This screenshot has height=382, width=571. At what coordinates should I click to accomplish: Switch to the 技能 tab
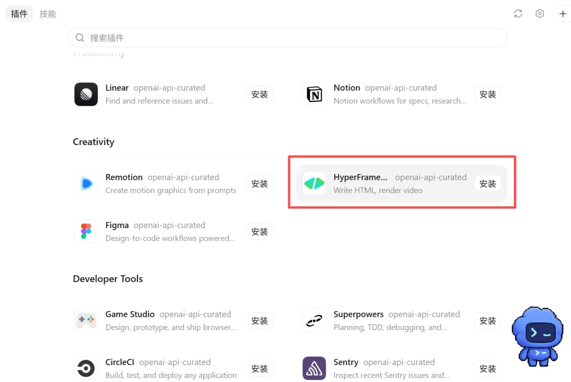tap(48, 14)
